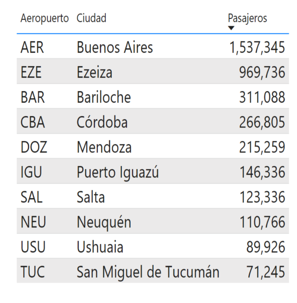Select the Buenos Aires city cell

[115, 47]
